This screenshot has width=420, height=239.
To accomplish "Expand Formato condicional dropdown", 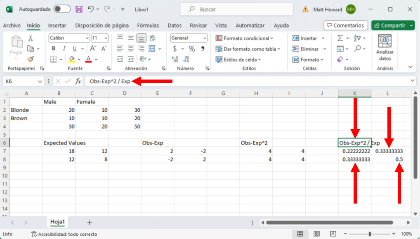I will point(272,38).
